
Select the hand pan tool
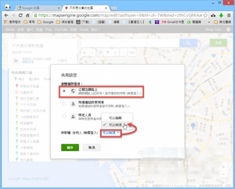(100, 53)
